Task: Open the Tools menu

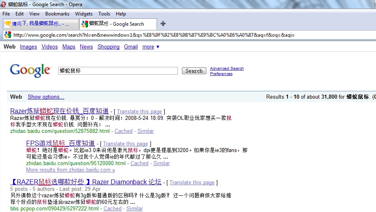Action: 104,14
